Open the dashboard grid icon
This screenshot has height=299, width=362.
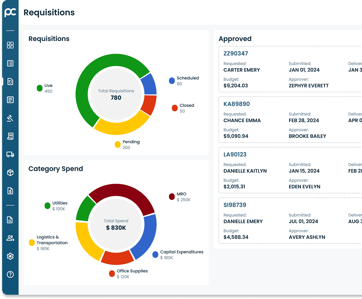10,45
